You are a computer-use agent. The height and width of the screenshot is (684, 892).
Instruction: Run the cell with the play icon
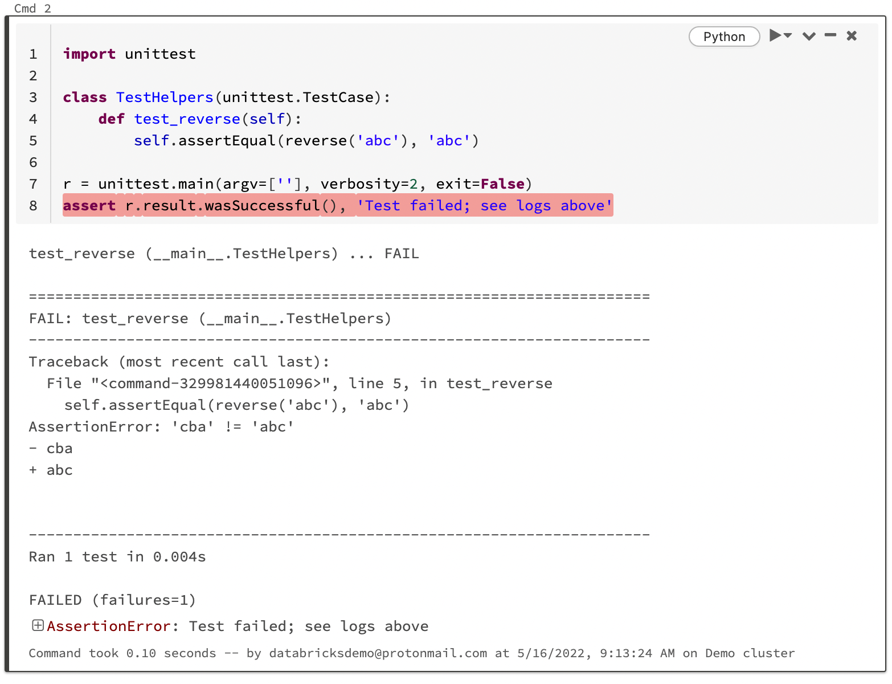[775, 36]
